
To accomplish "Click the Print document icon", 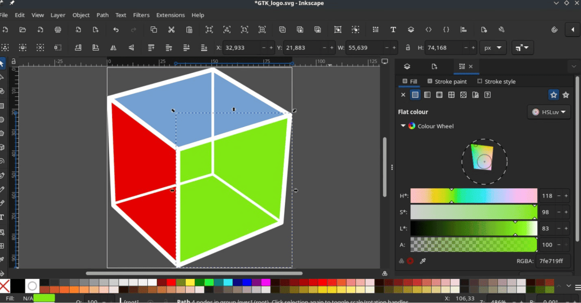I will [58, 30].
